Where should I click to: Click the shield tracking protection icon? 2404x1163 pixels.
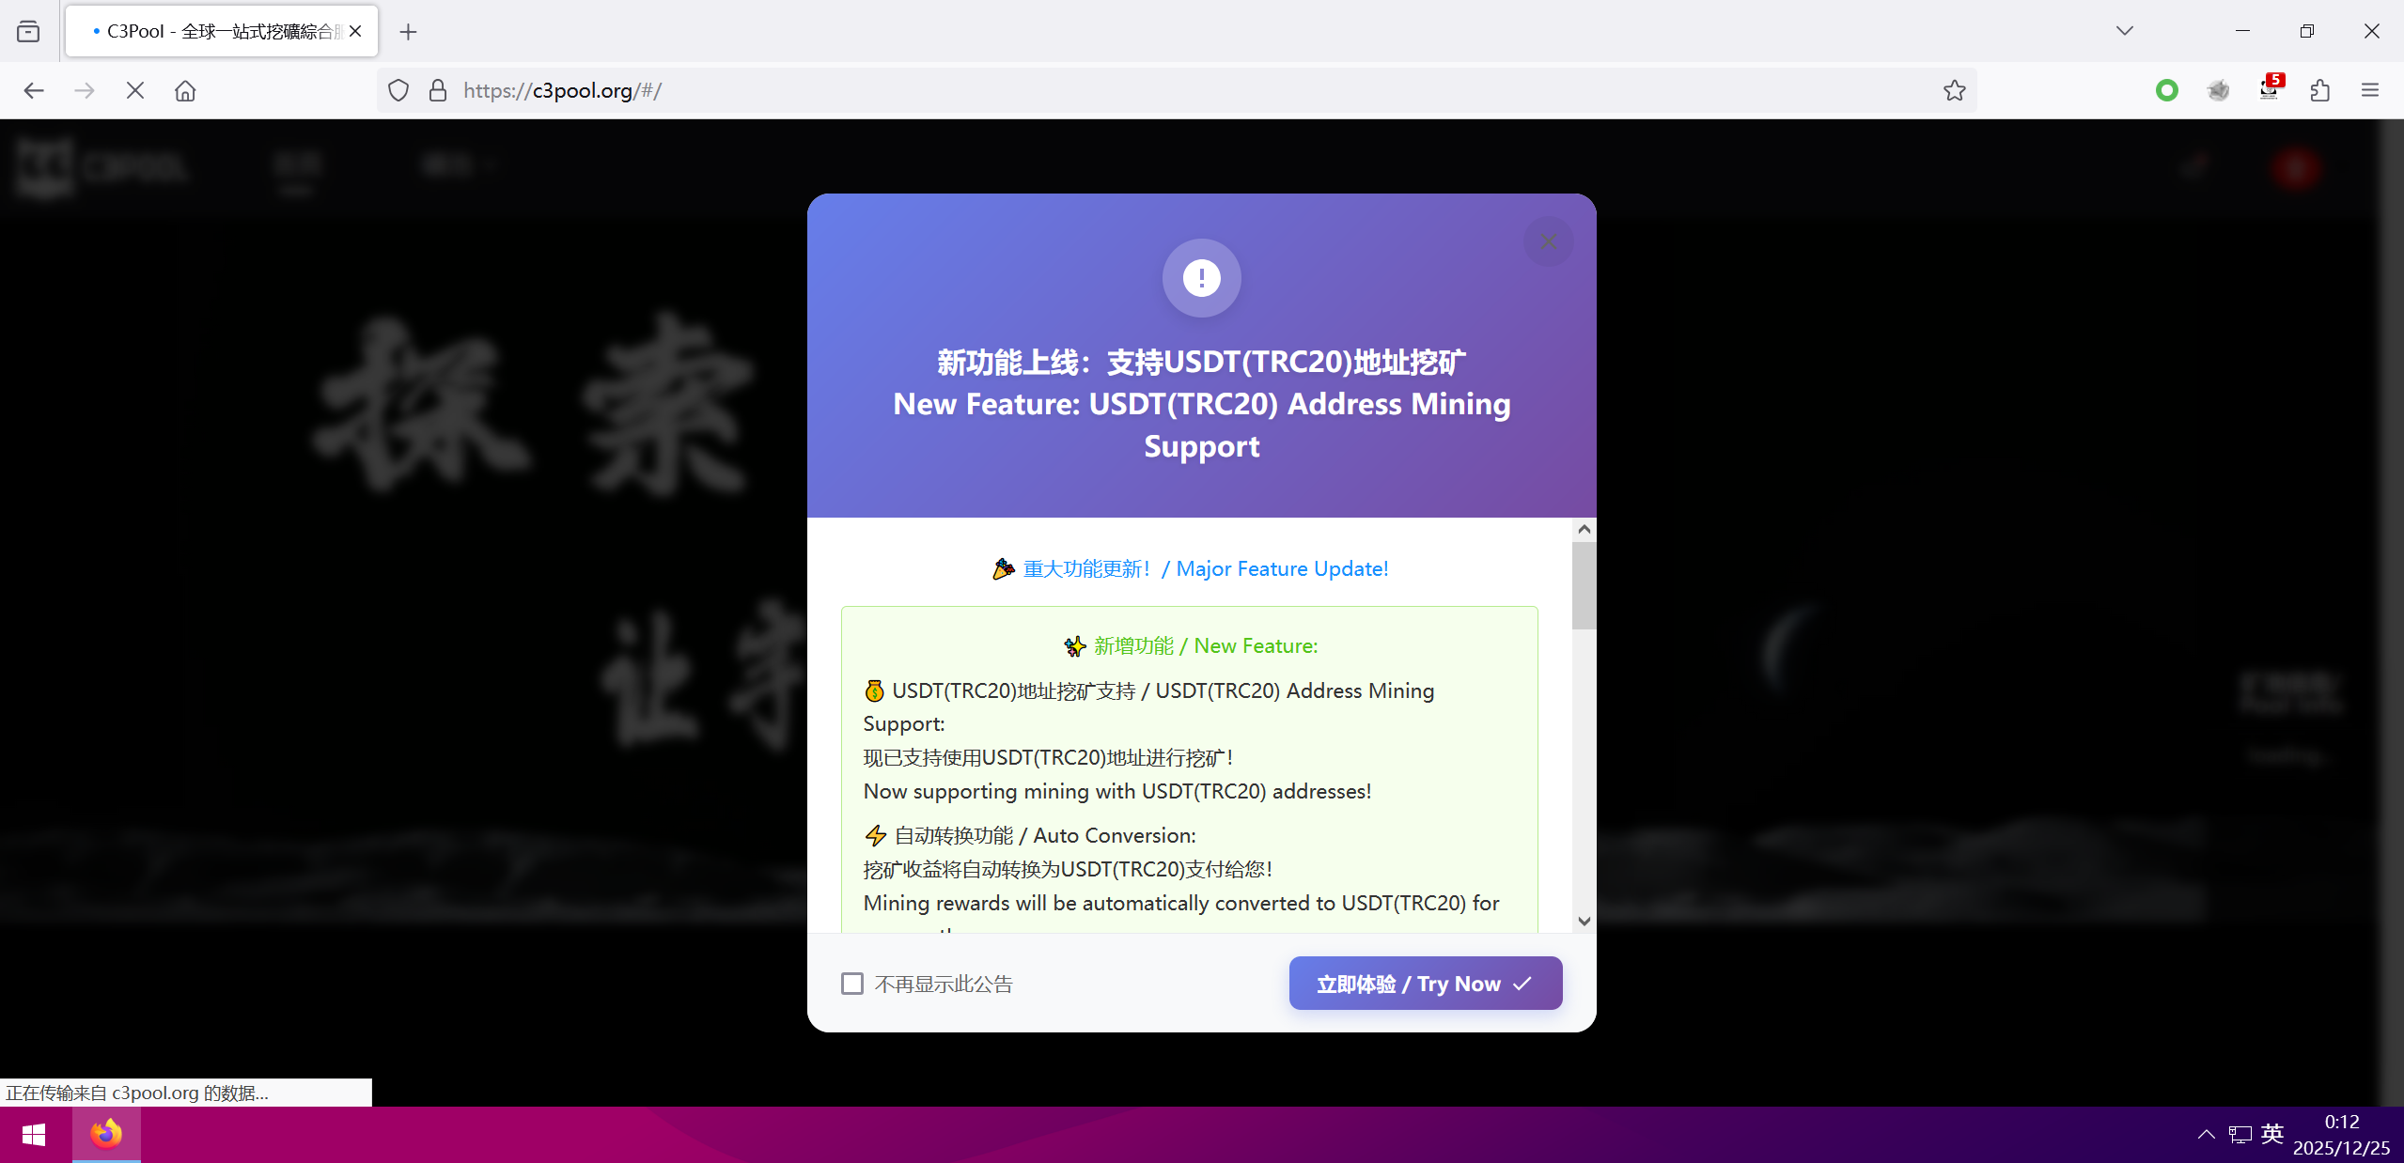pos(398,90)
